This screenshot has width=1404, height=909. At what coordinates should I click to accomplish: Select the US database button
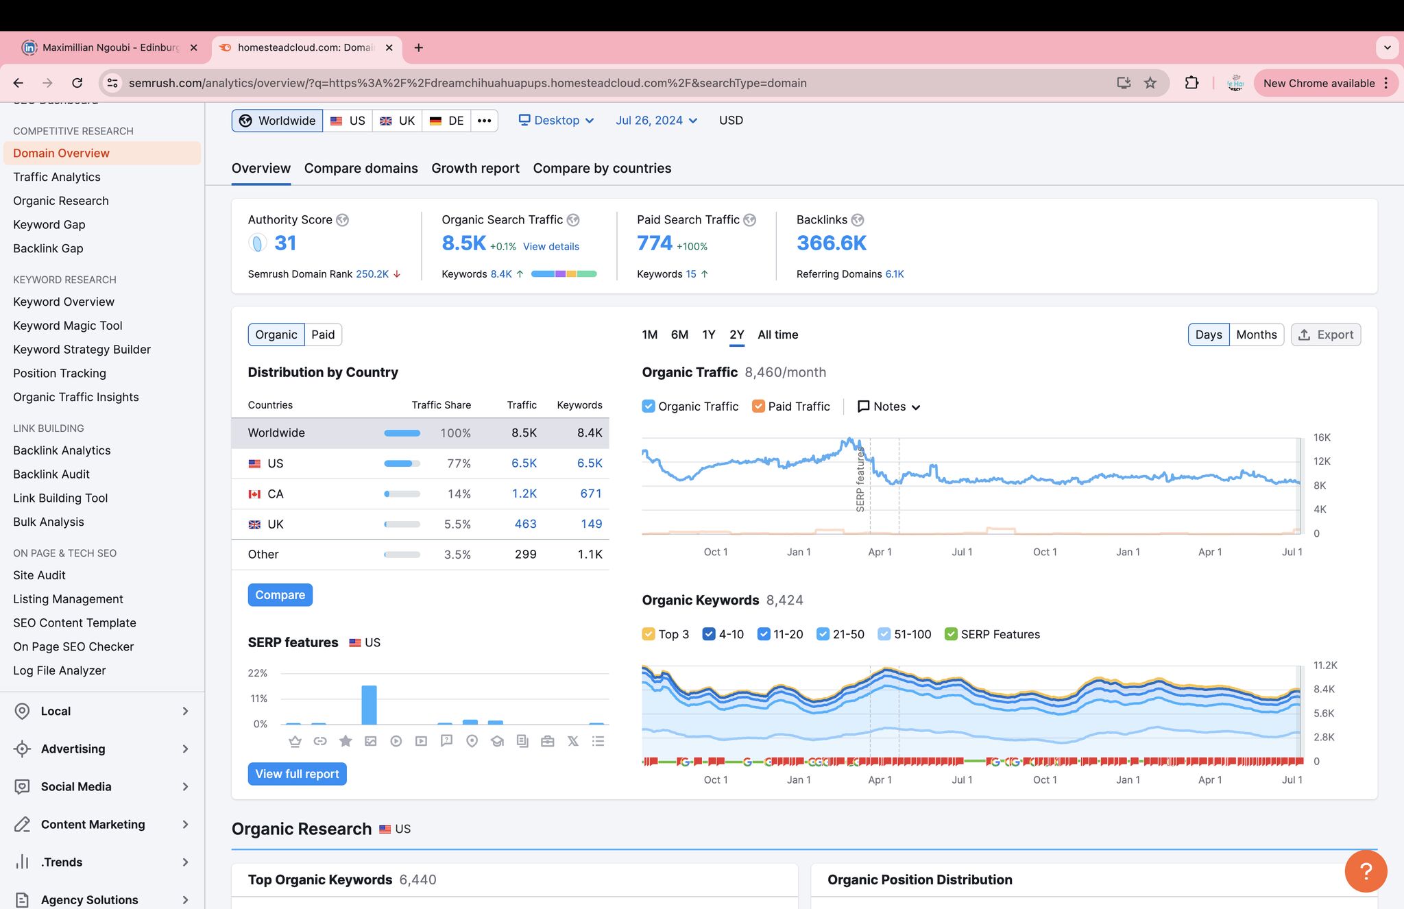348,121
